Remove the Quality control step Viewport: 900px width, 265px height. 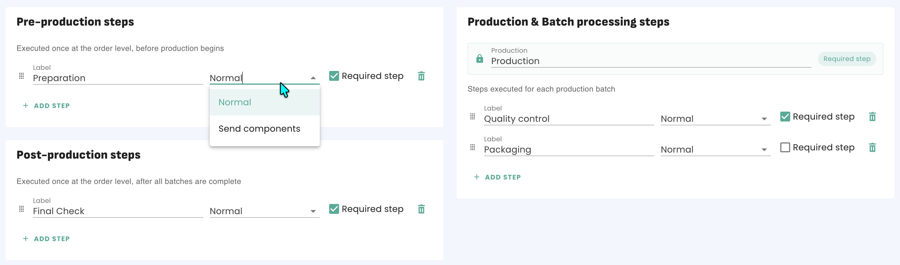click(872, 117)
